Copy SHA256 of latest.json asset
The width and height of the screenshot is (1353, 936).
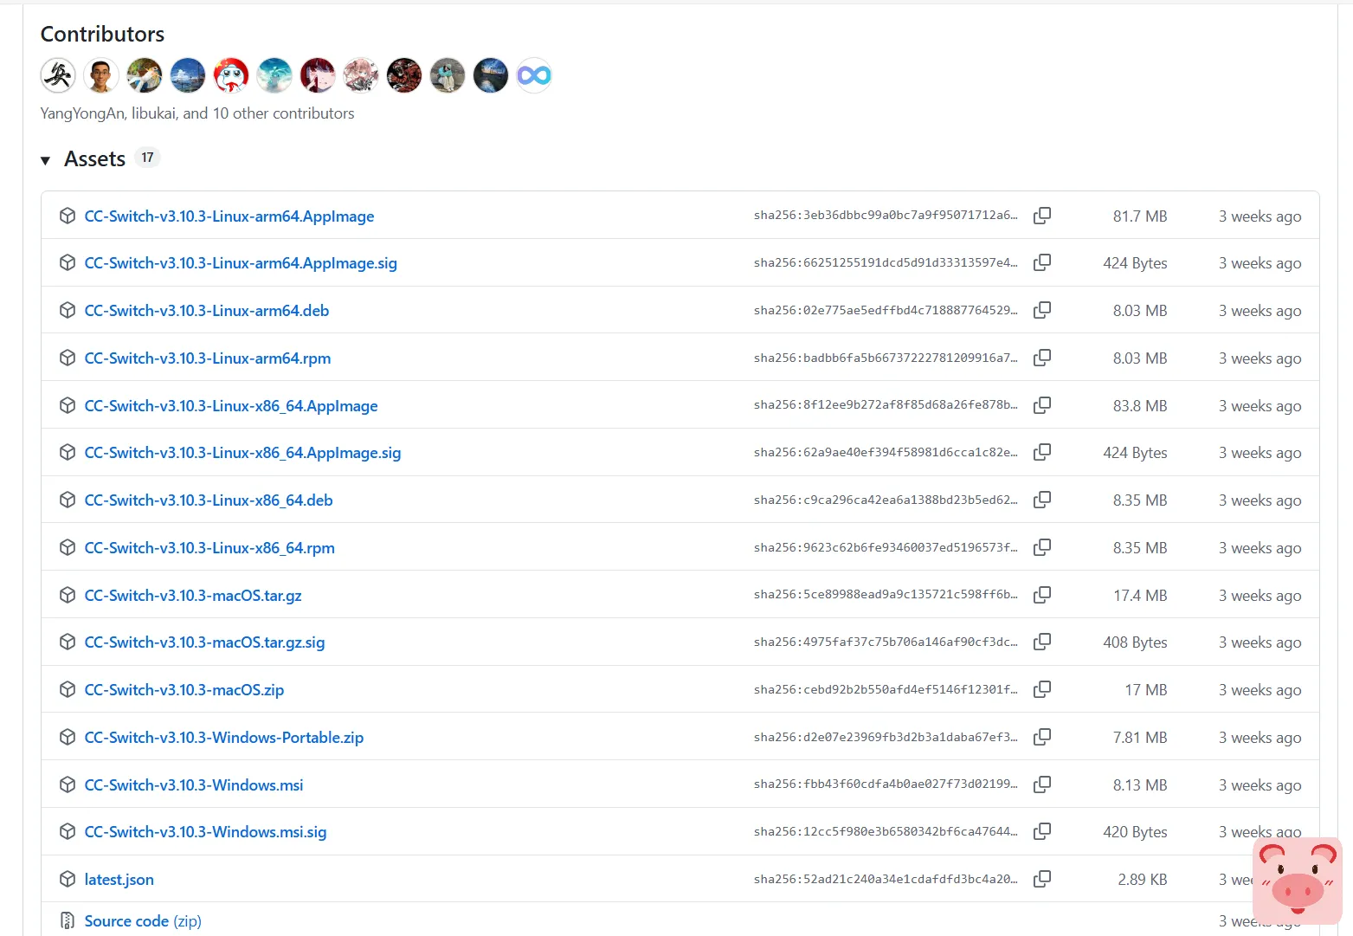point(1042,879)
